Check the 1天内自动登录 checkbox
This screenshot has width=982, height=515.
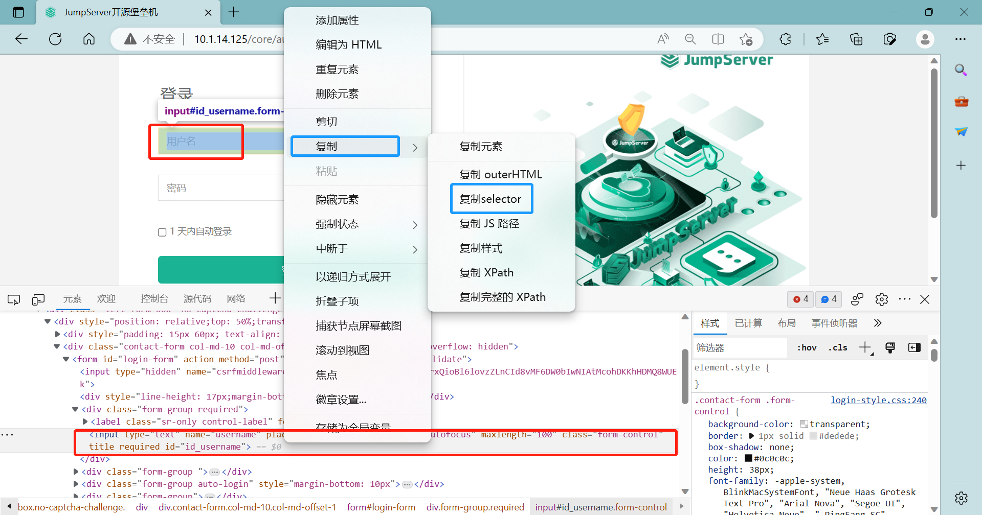(162, 231)
